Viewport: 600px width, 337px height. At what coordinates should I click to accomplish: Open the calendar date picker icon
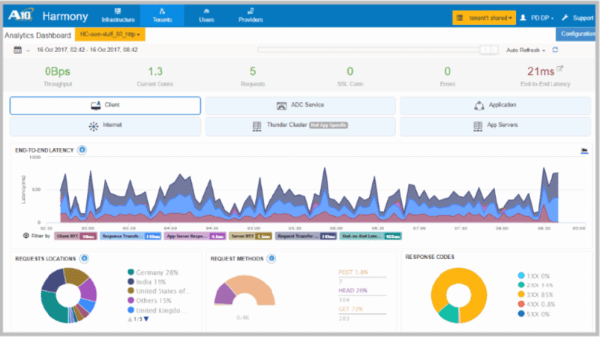click(x=17, y=50)
